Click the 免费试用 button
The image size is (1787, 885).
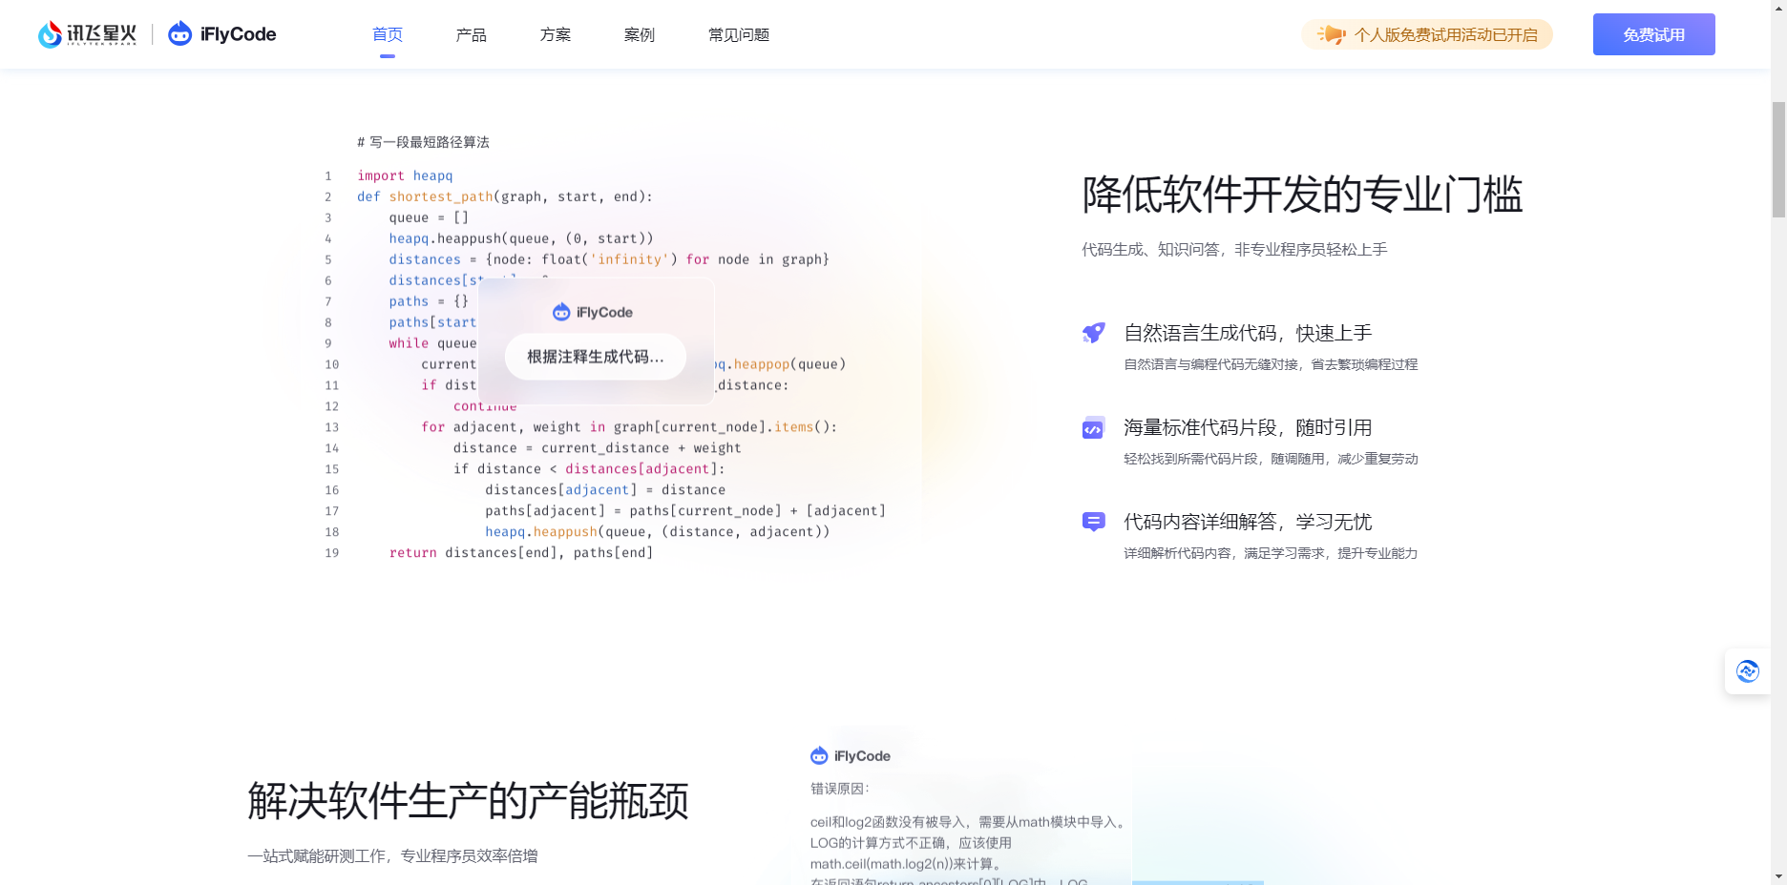[1653, 33]
